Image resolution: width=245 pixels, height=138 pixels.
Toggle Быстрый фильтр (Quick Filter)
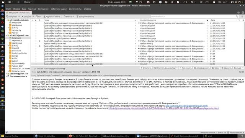(85, 16)
